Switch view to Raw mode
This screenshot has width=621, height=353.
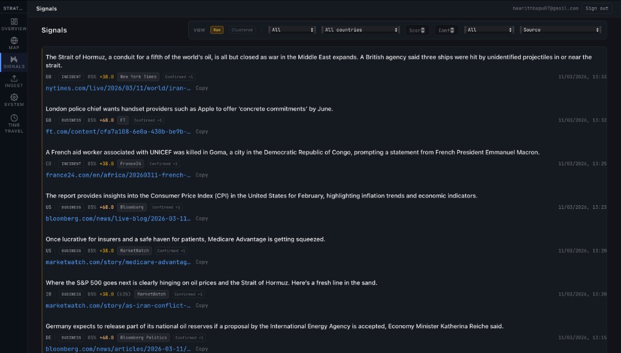click(x=217, y=30)
